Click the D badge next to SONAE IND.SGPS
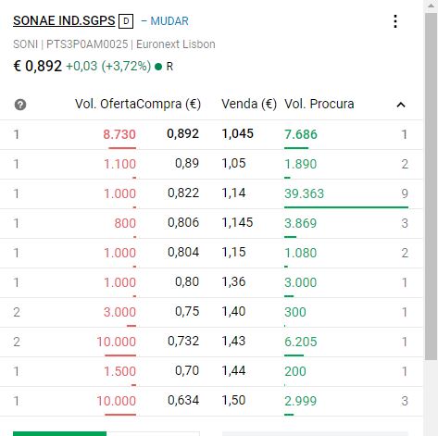The image size is (438, 436). point(126,21)
